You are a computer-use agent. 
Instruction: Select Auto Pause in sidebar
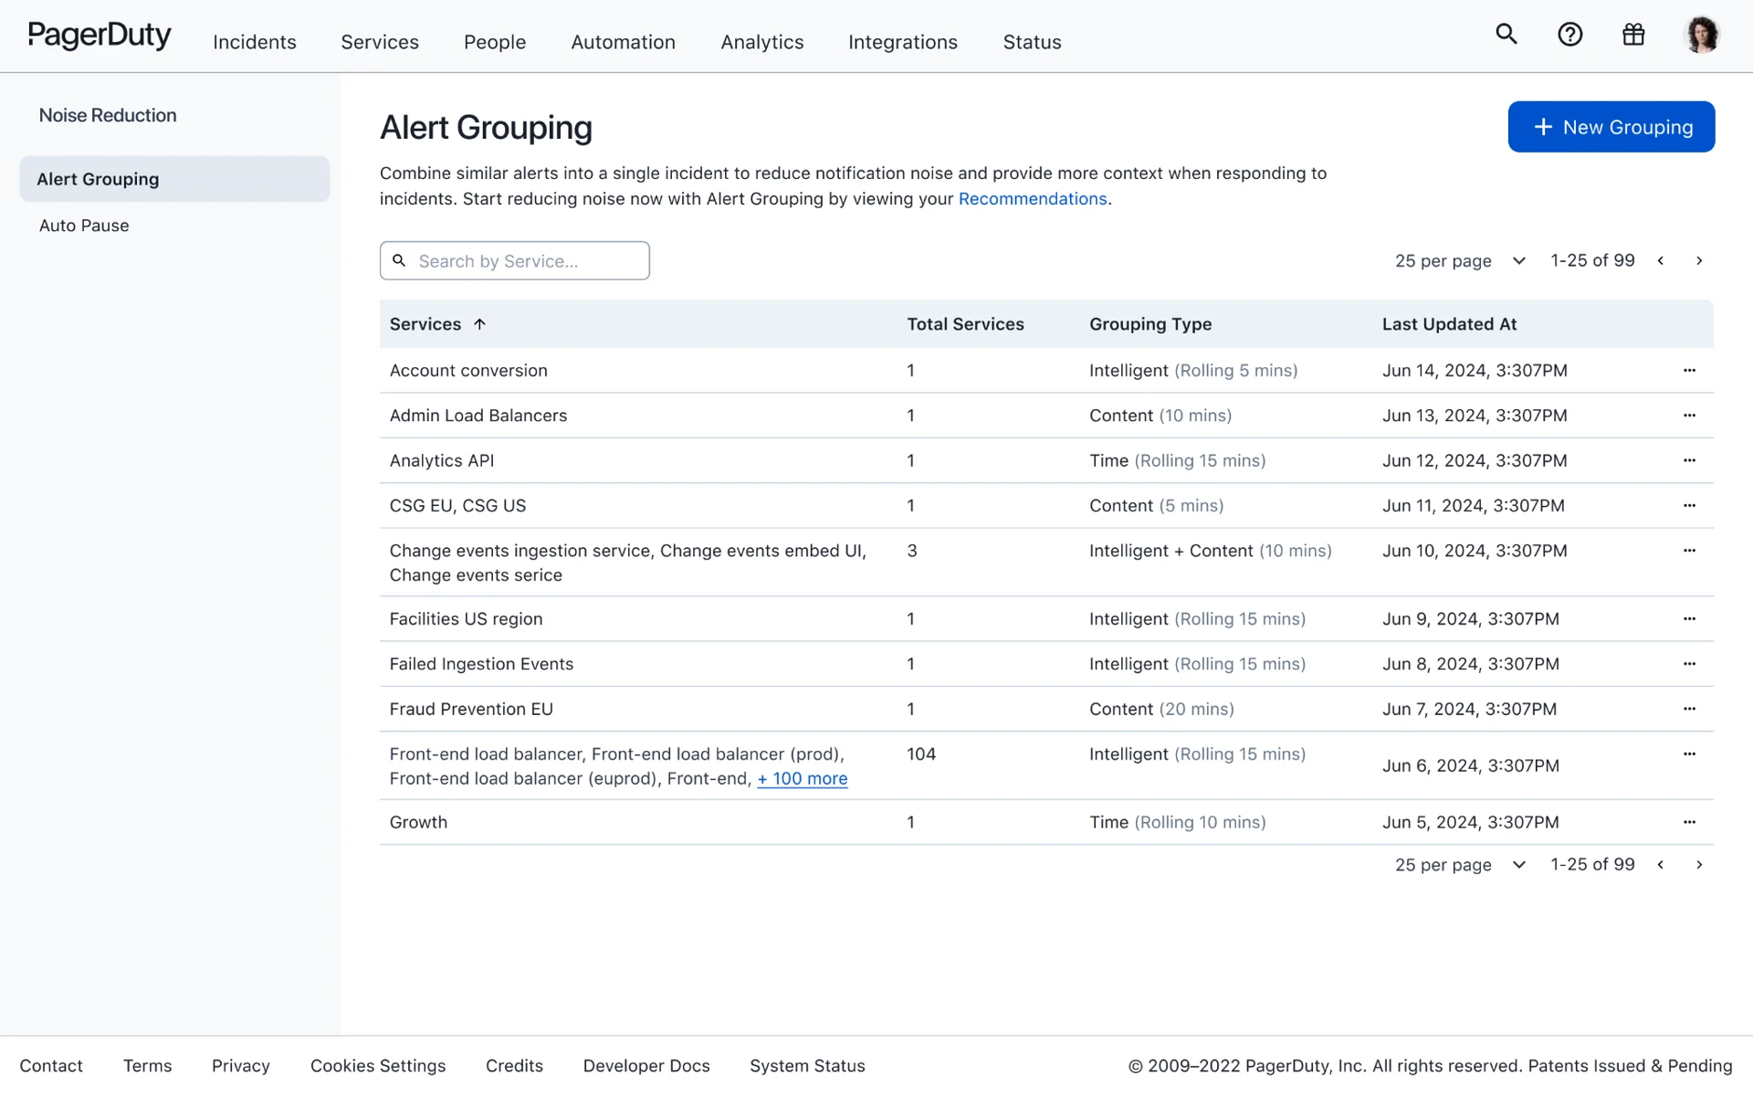click(84, 226)
